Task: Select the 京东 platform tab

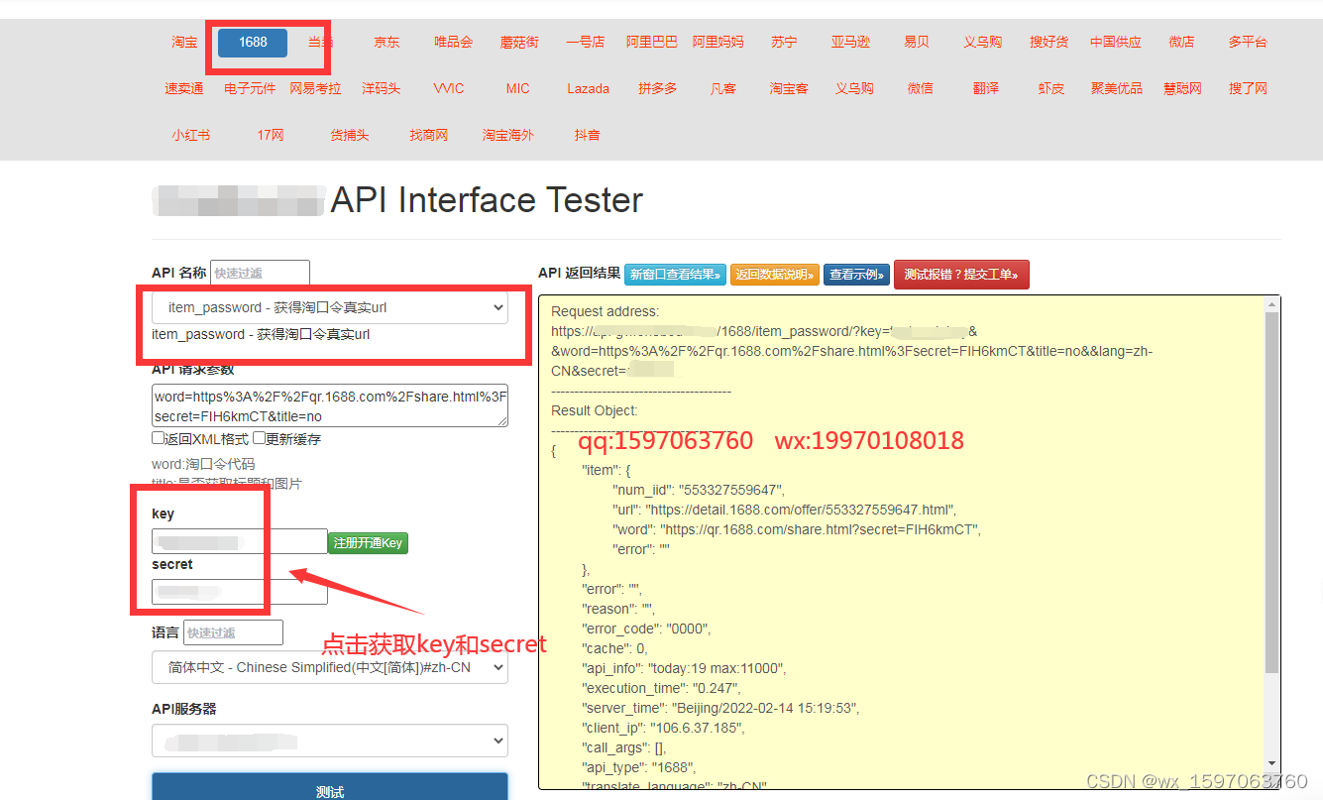Action: (386, 42)
